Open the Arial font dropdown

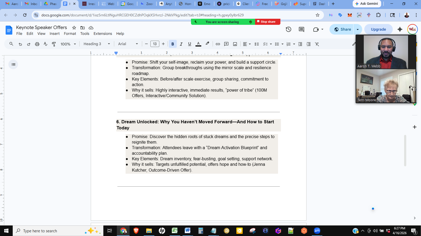128,44
